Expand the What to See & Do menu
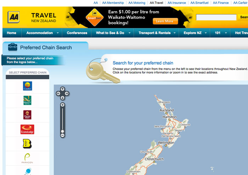 tap(113, 33)
